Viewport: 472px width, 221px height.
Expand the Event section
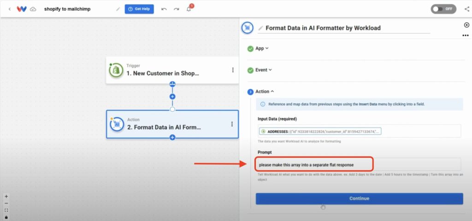pos(263,70)
